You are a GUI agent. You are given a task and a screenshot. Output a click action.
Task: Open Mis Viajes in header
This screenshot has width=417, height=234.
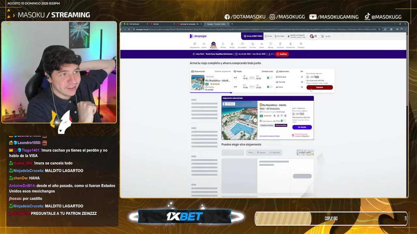click(x=279, y=36)
